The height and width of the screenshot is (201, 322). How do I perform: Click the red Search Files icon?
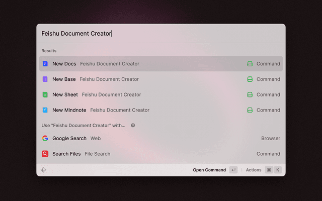45,154
